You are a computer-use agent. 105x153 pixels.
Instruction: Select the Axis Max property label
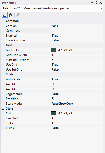[12, 84]
